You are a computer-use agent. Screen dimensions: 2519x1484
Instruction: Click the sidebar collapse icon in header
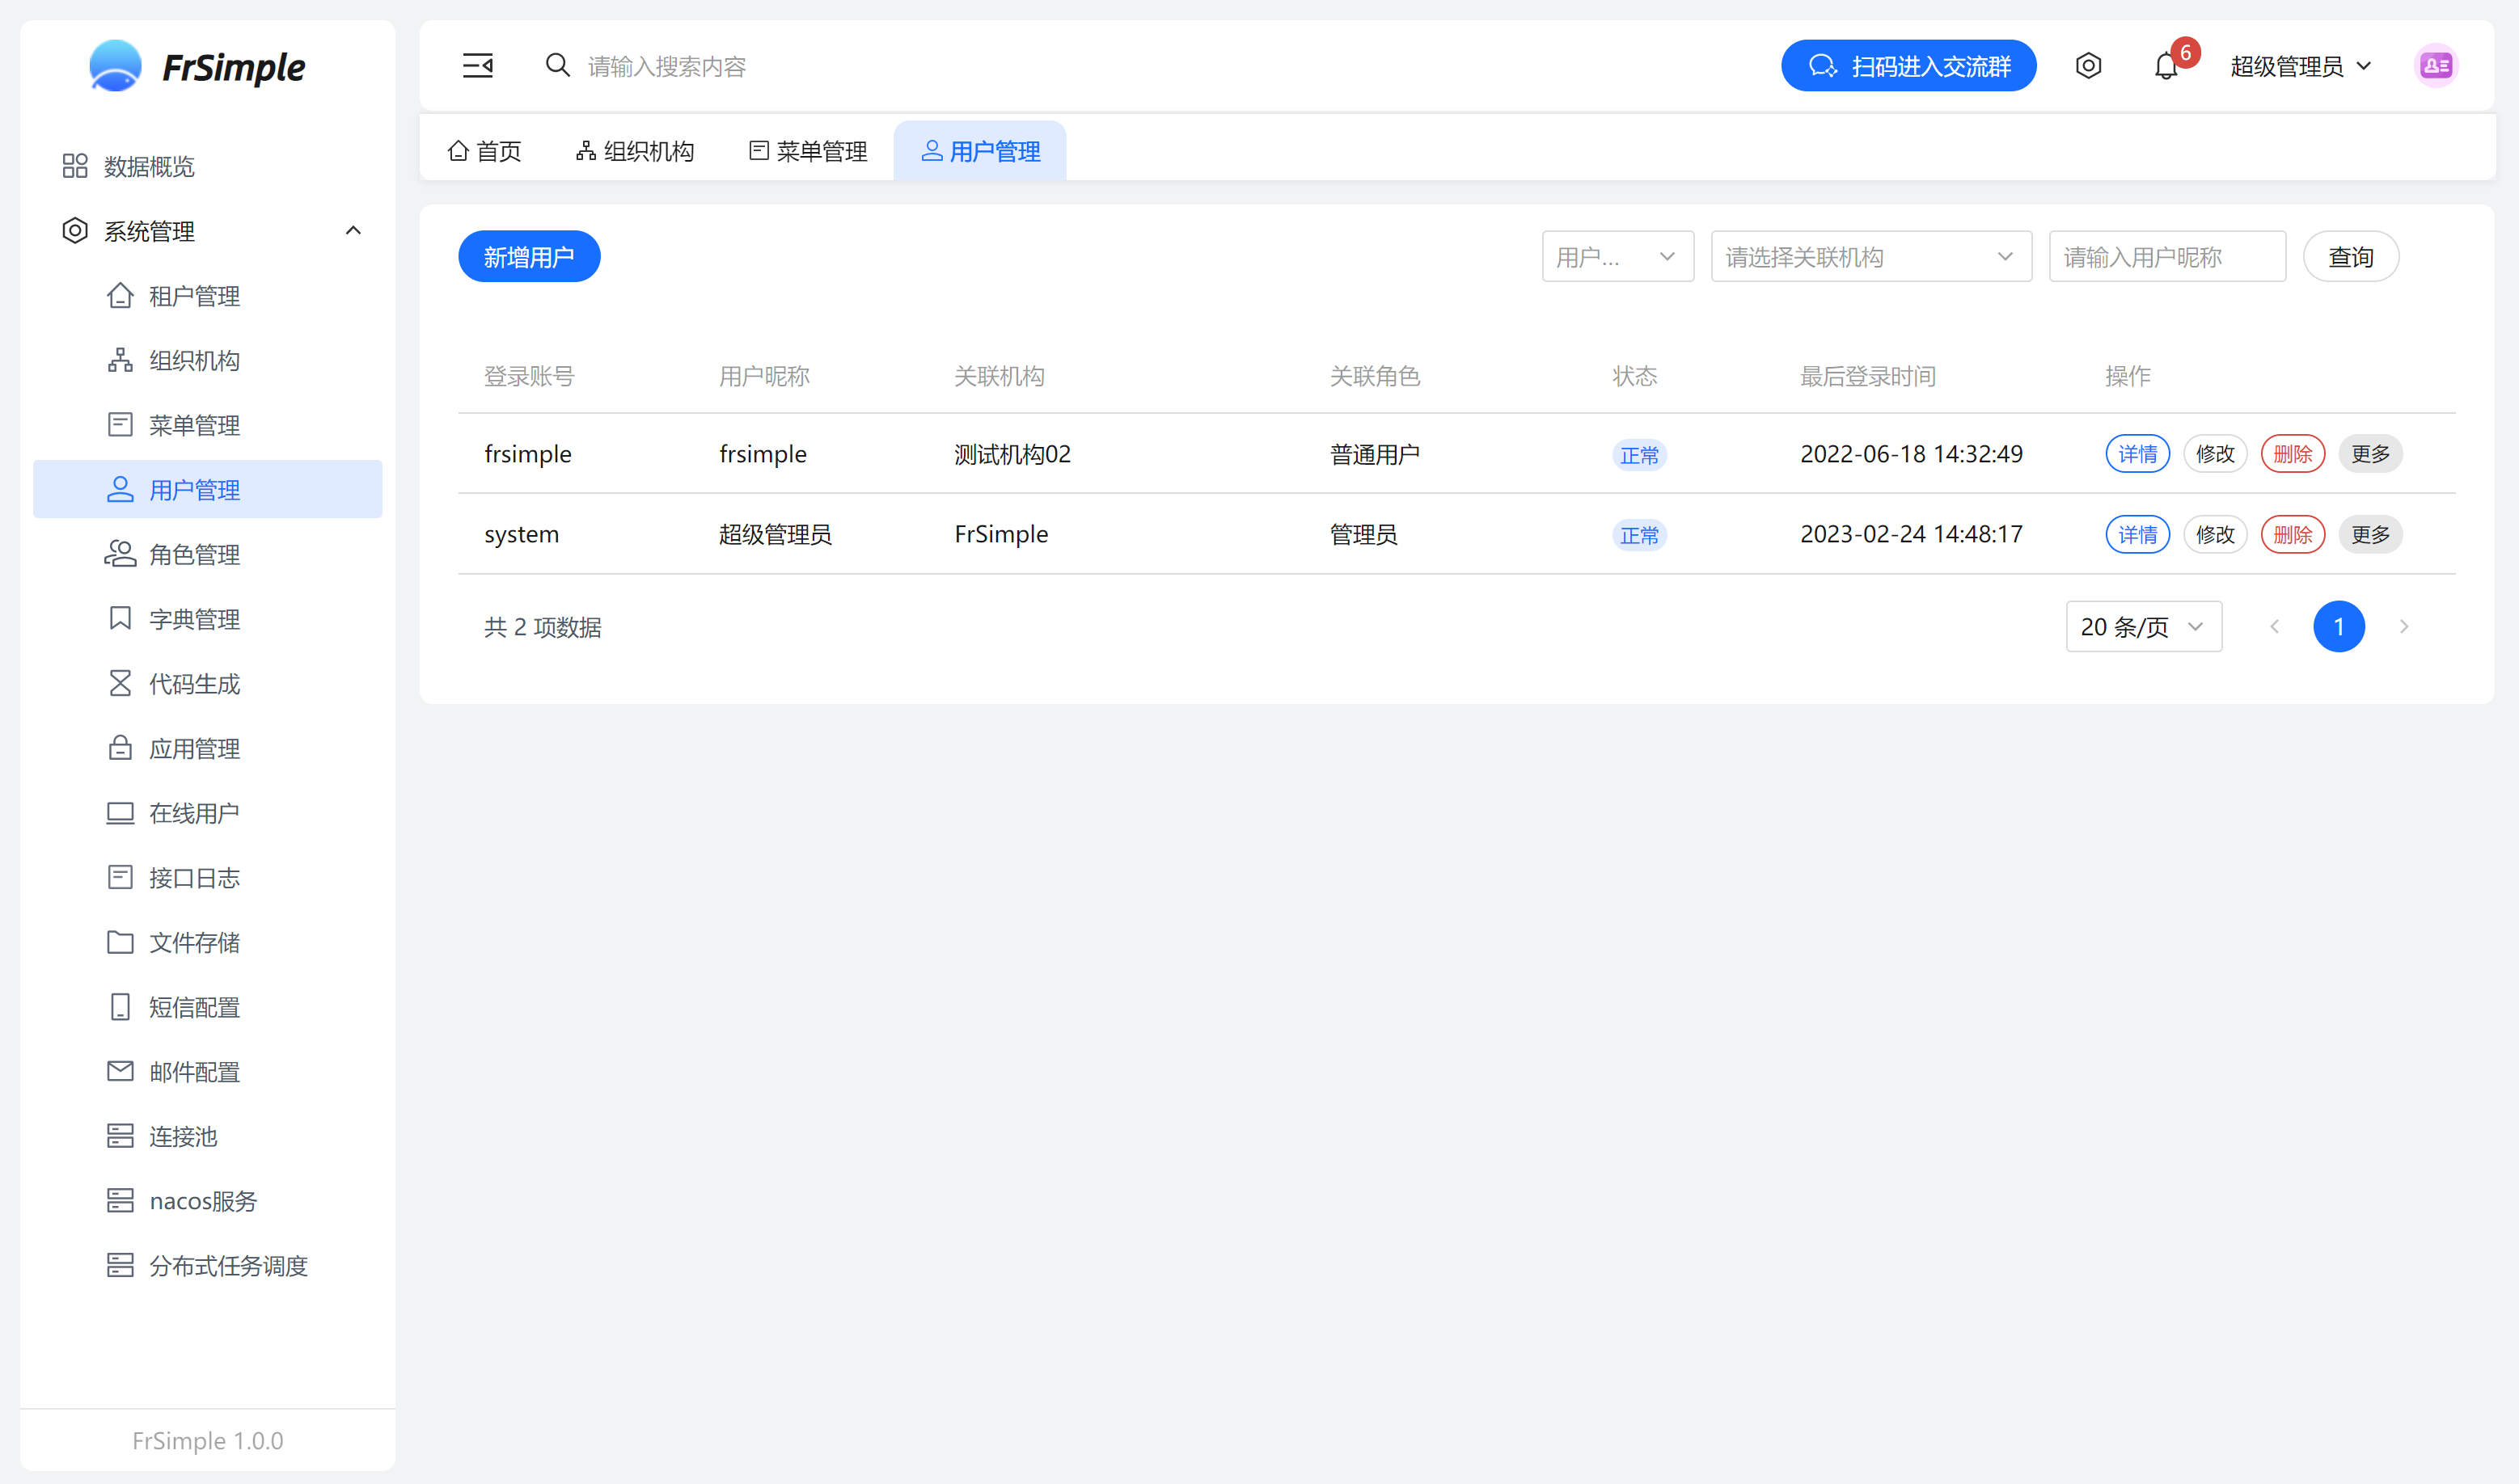tap(477, 66)
